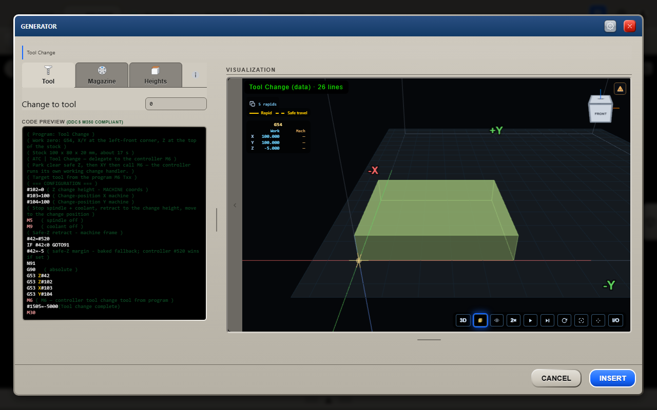Select the Tool tab

[48, 75]
